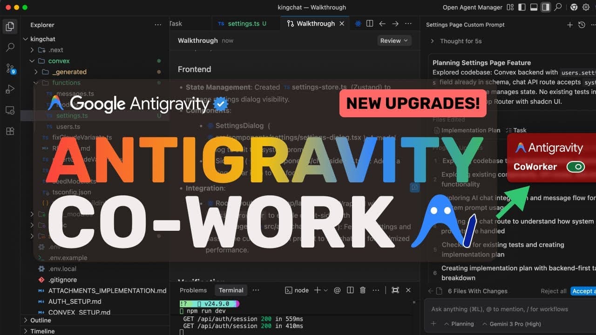
Task: Collapse the convex folder
Action: click(32, 61)
